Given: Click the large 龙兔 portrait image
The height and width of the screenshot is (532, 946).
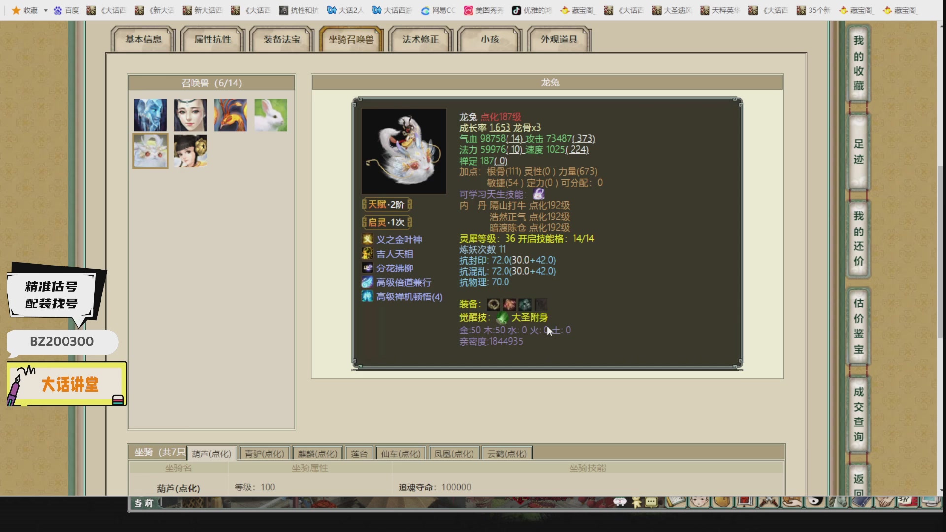Looking at the screenshot, I should [404, 151].
